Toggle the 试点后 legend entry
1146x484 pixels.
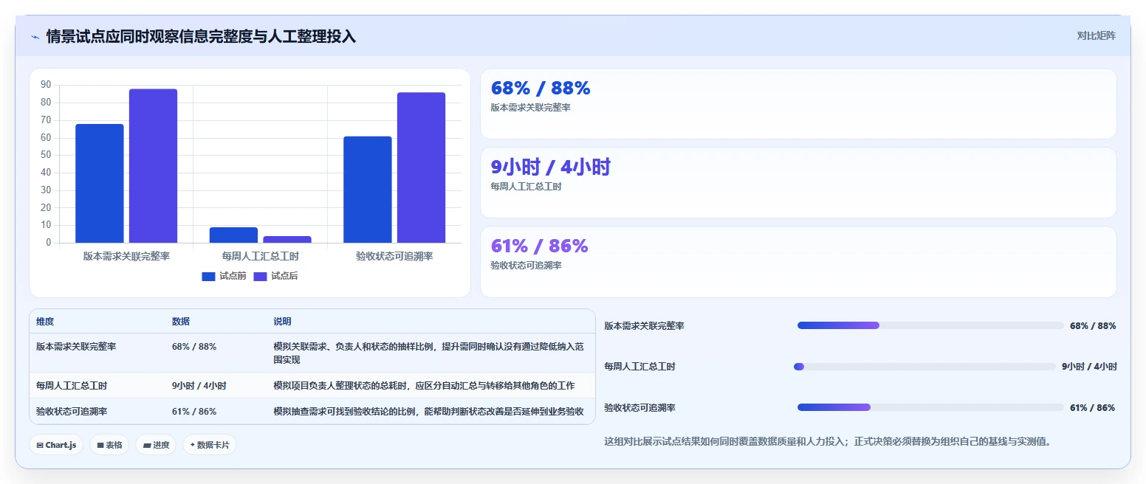click(275, 276)
